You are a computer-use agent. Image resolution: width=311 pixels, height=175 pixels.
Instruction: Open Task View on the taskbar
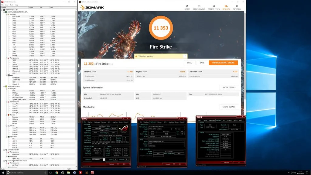[51, 173]
